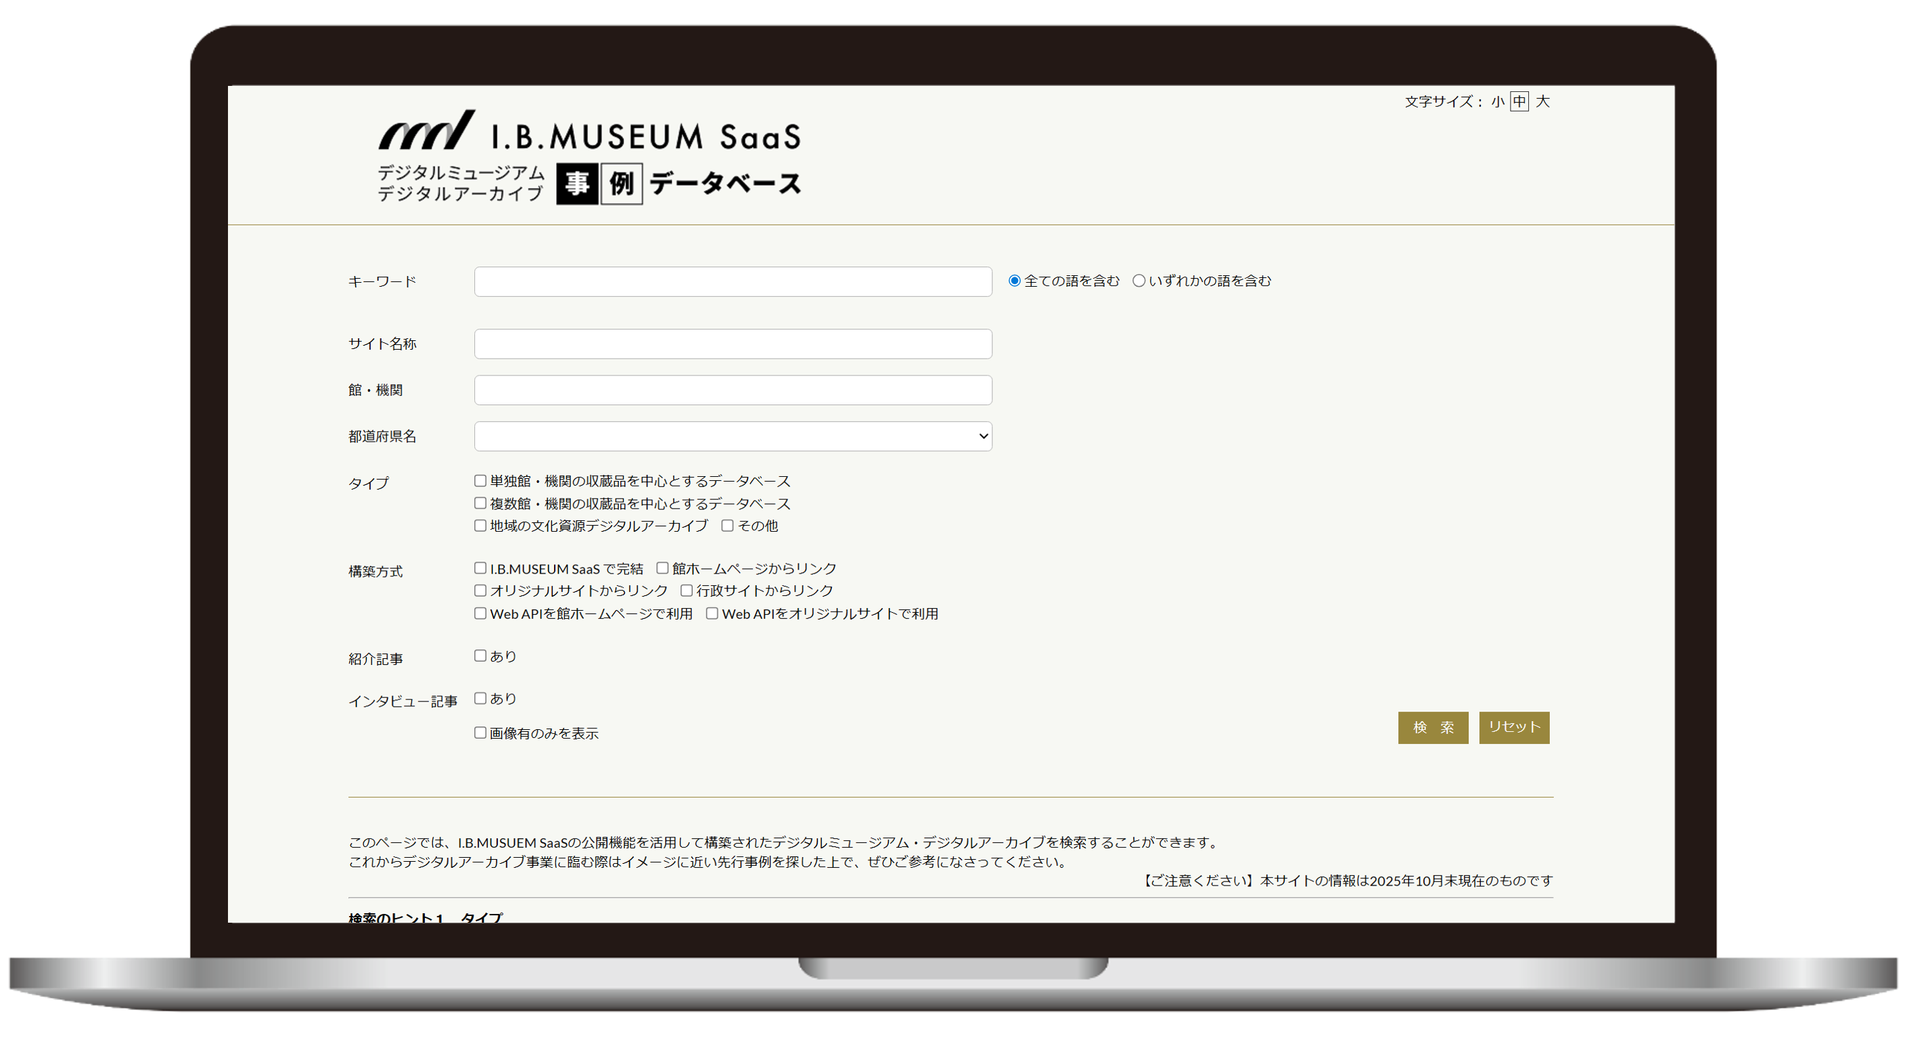Set font size to 大 (large)
The image size is (1907, 1037).
click(1542, 101)
